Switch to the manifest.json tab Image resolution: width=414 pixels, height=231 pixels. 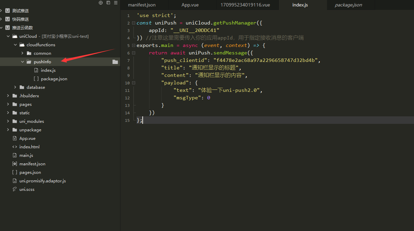point(142,5)
